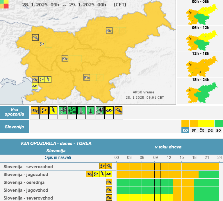Image resolution: width=223 pixels, height=201 pixels.
Task: Choose the snowflake warning icon in the filter row
Action: coord(63,110)
